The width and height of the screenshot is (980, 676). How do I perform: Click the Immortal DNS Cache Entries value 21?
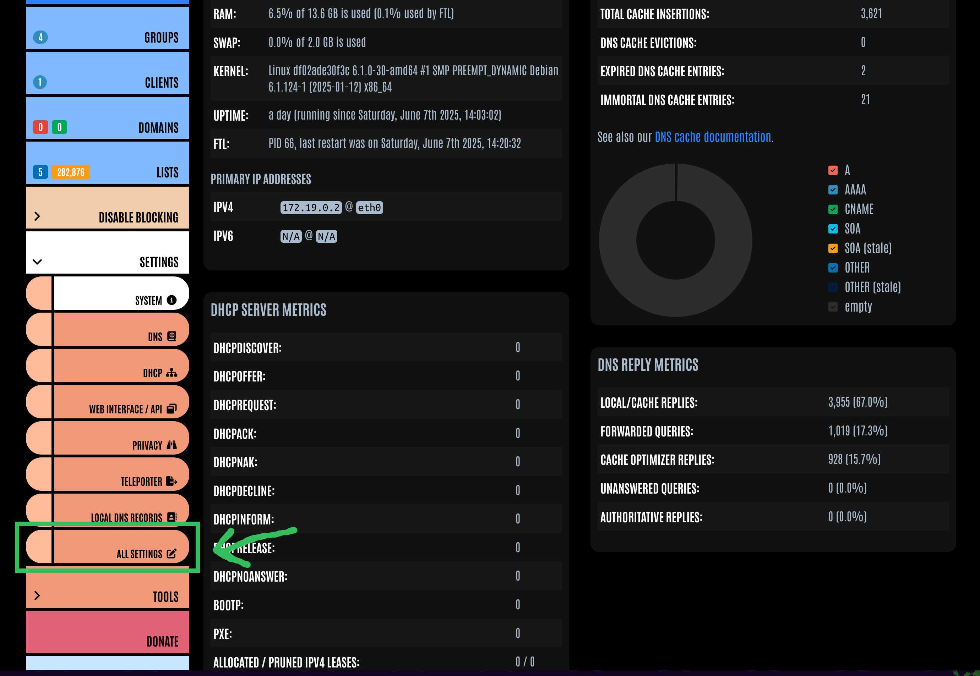pos(865,99)
